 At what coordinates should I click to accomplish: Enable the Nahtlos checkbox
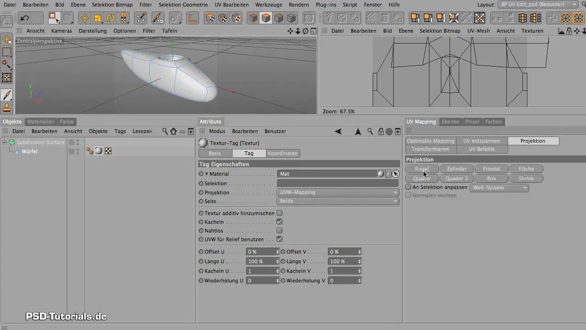pyautogui.click(x=279, y=231)
